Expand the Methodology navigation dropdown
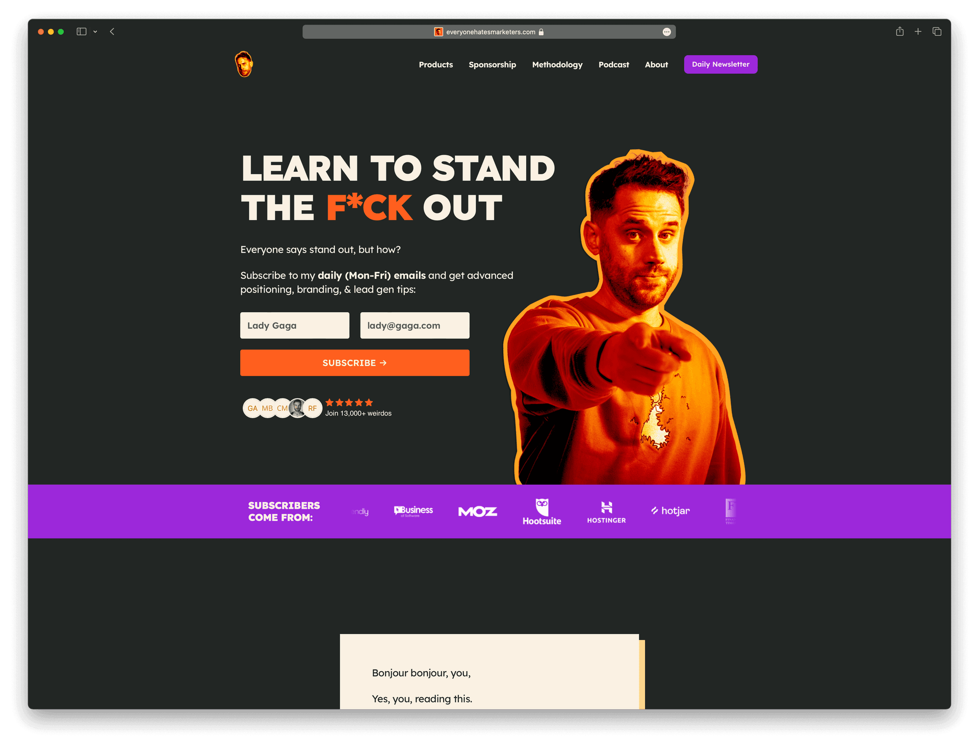The width and height of the screenshot is (979, 746). pos(556,64)
